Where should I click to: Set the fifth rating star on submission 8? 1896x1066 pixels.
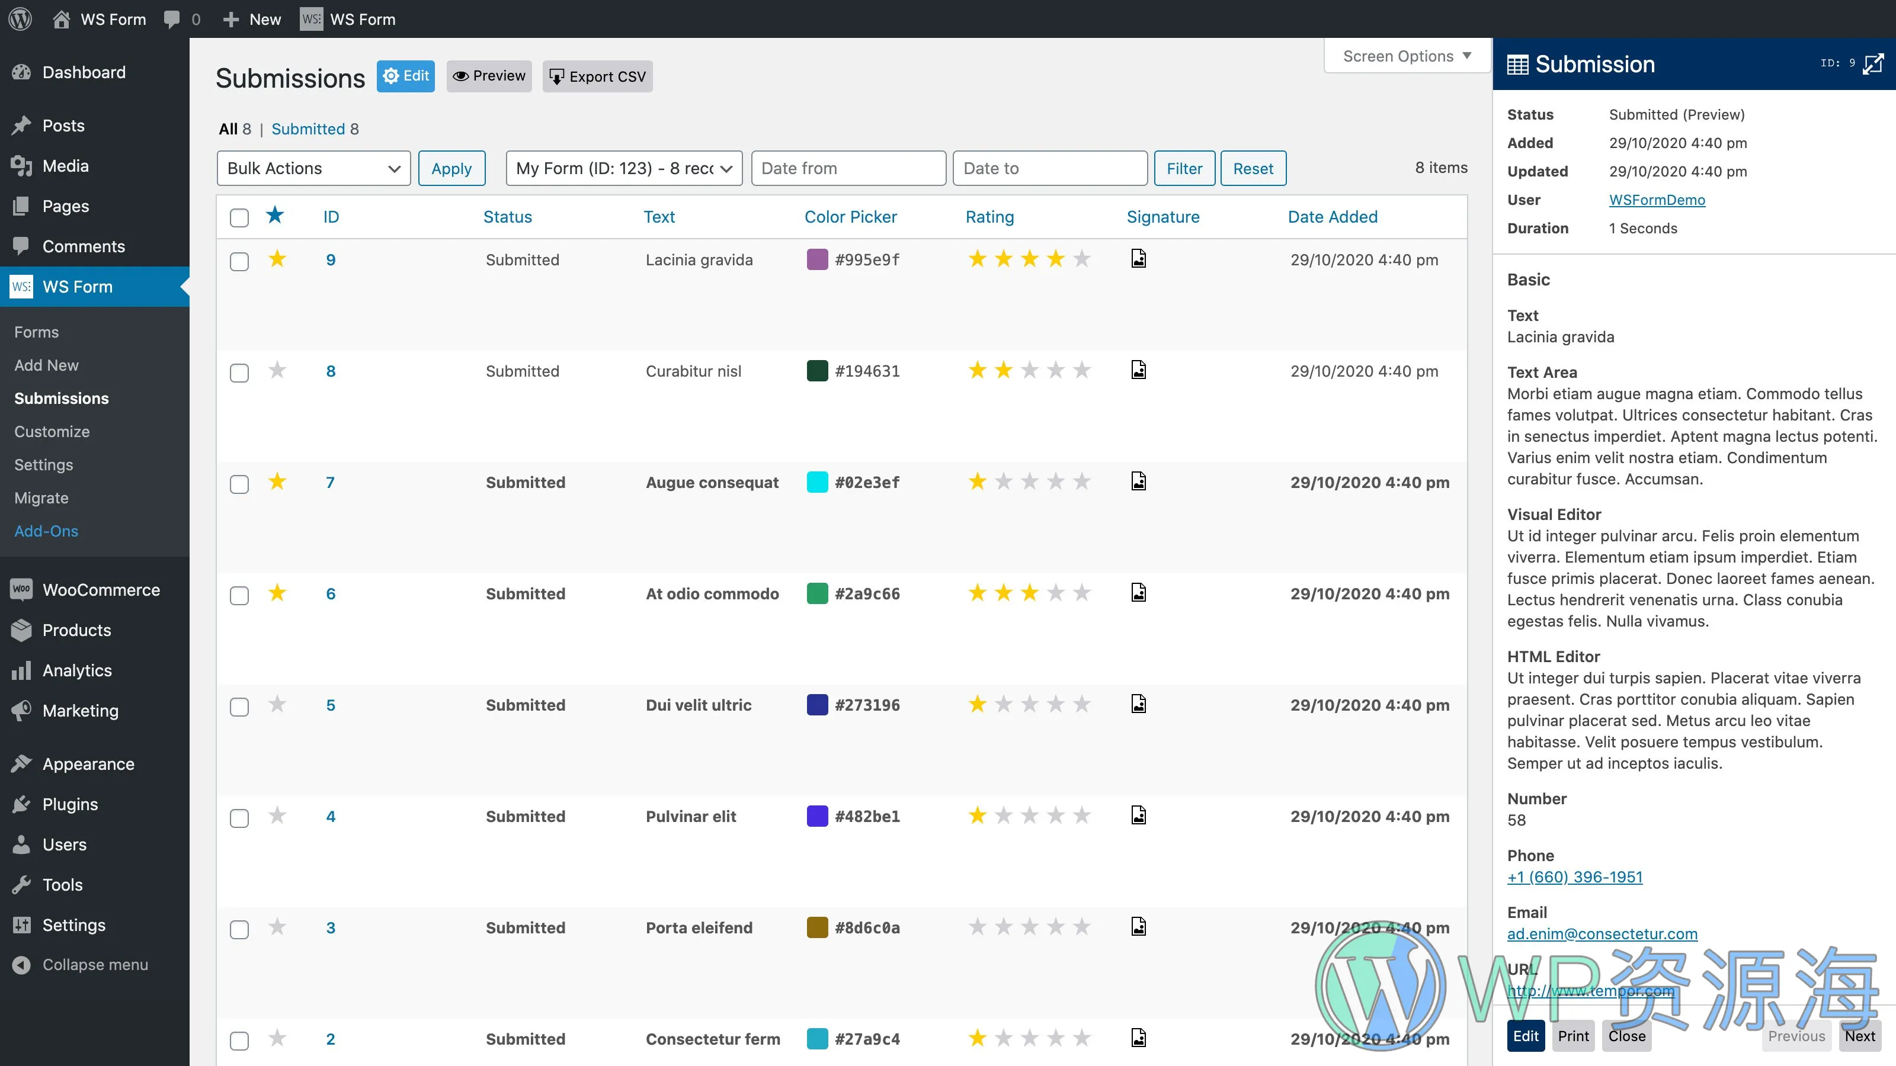(1082, 370)
